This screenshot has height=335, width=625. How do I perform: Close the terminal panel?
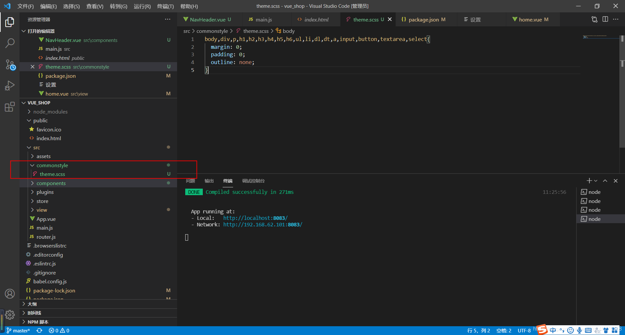click(616, 181)
